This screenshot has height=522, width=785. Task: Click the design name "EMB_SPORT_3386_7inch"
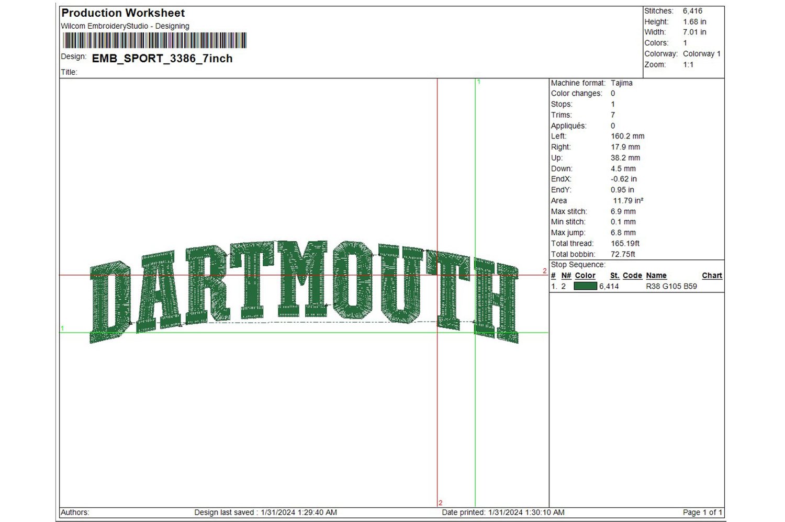point(162,59)
